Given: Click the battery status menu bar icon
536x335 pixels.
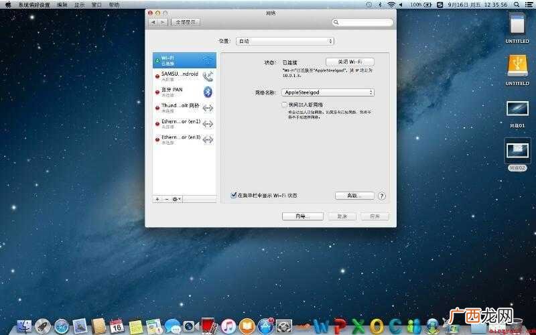Looking at the screenshot, I should [x=421, y=5].
